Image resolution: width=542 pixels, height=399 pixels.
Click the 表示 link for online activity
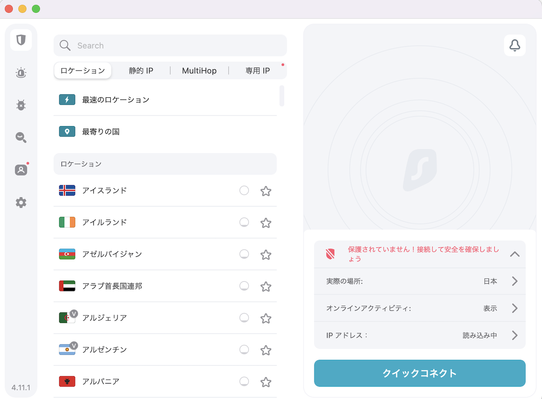pos(490,308)
